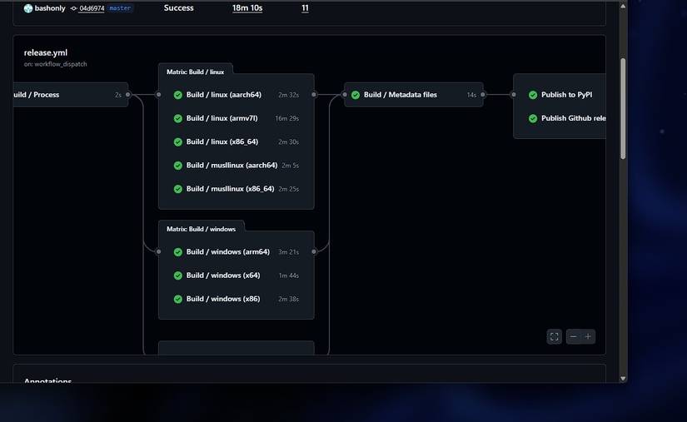Click the Success status text

coord(179,7)
